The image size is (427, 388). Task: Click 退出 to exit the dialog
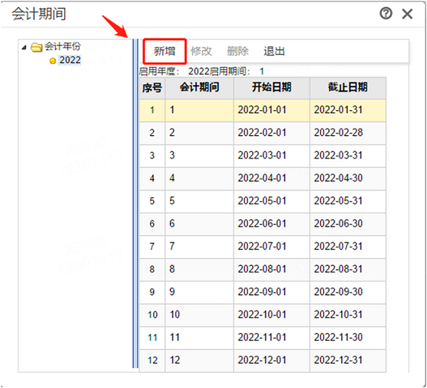(274, 51)
